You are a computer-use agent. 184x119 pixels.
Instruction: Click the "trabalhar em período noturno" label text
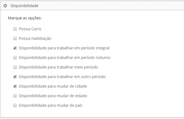(x=64, y=58)
